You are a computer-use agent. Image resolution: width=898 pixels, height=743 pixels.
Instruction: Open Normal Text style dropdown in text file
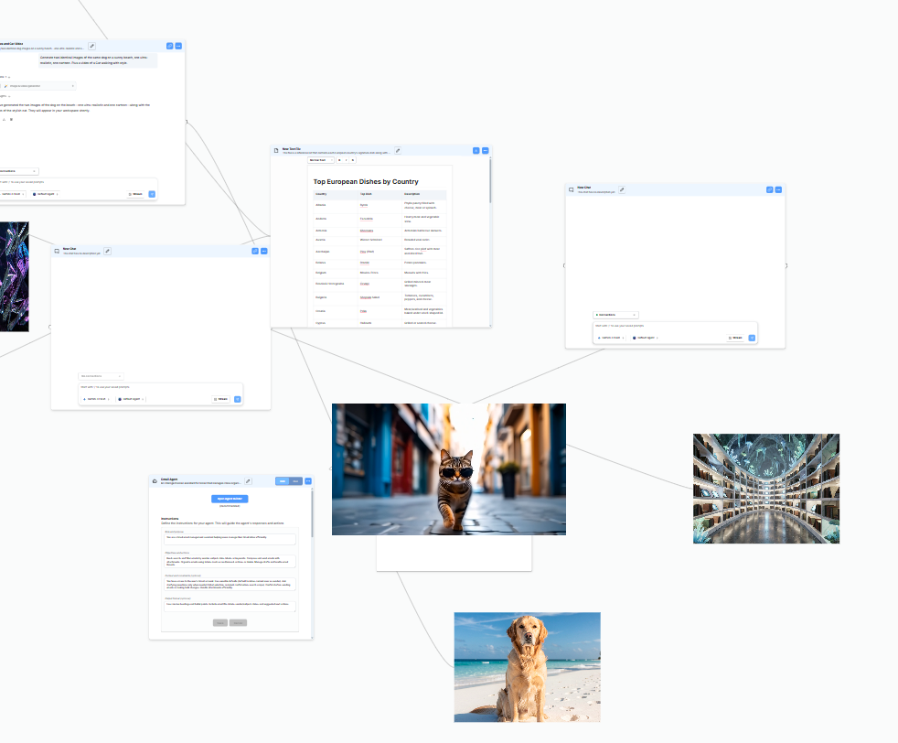pos(321,160)
